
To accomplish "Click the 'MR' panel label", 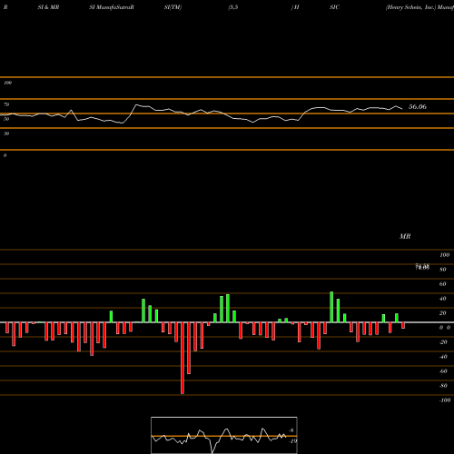I will pos(405,236).
